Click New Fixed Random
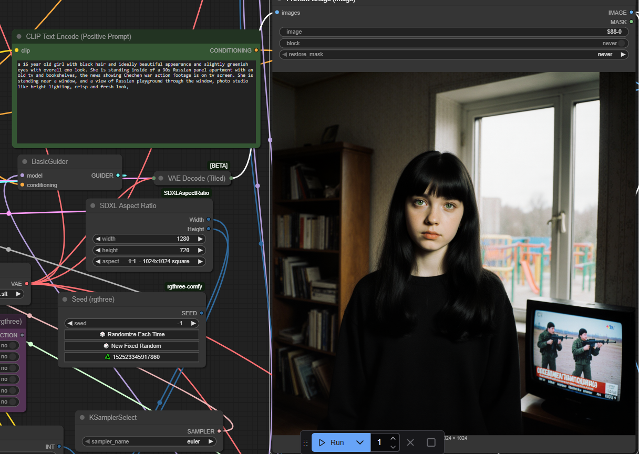 (x=132, y=346)
